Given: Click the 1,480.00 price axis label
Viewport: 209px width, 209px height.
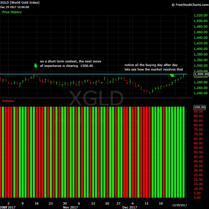Looking at the screenshot, I should pyautogui.click(x=200, y=26).
